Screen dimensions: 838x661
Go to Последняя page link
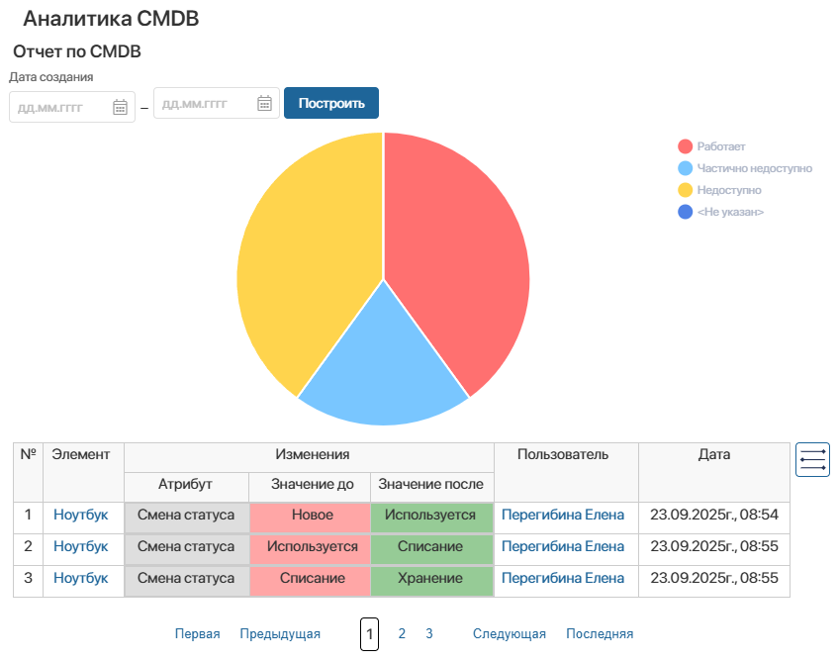[x=600, y=633]
